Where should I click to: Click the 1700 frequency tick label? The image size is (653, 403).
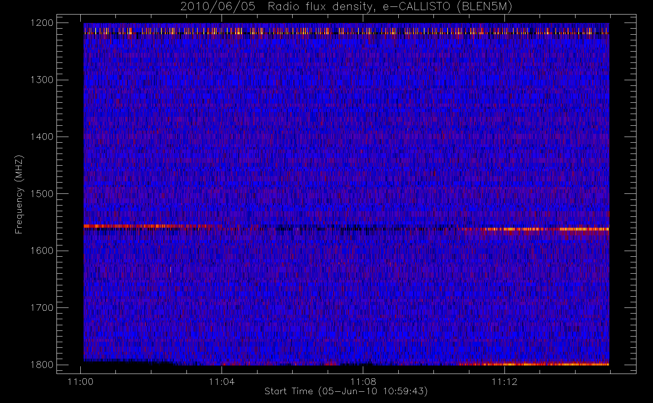pyautogui.click(x=42, y=308)
